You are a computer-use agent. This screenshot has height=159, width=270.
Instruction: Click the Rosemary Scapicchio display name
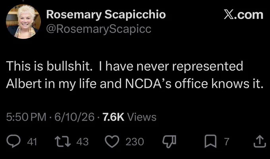click(106, 14)
